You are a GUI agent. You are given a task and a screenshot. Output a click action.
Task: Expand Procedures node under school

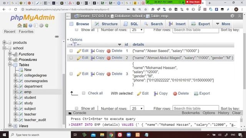coord(10,59)
